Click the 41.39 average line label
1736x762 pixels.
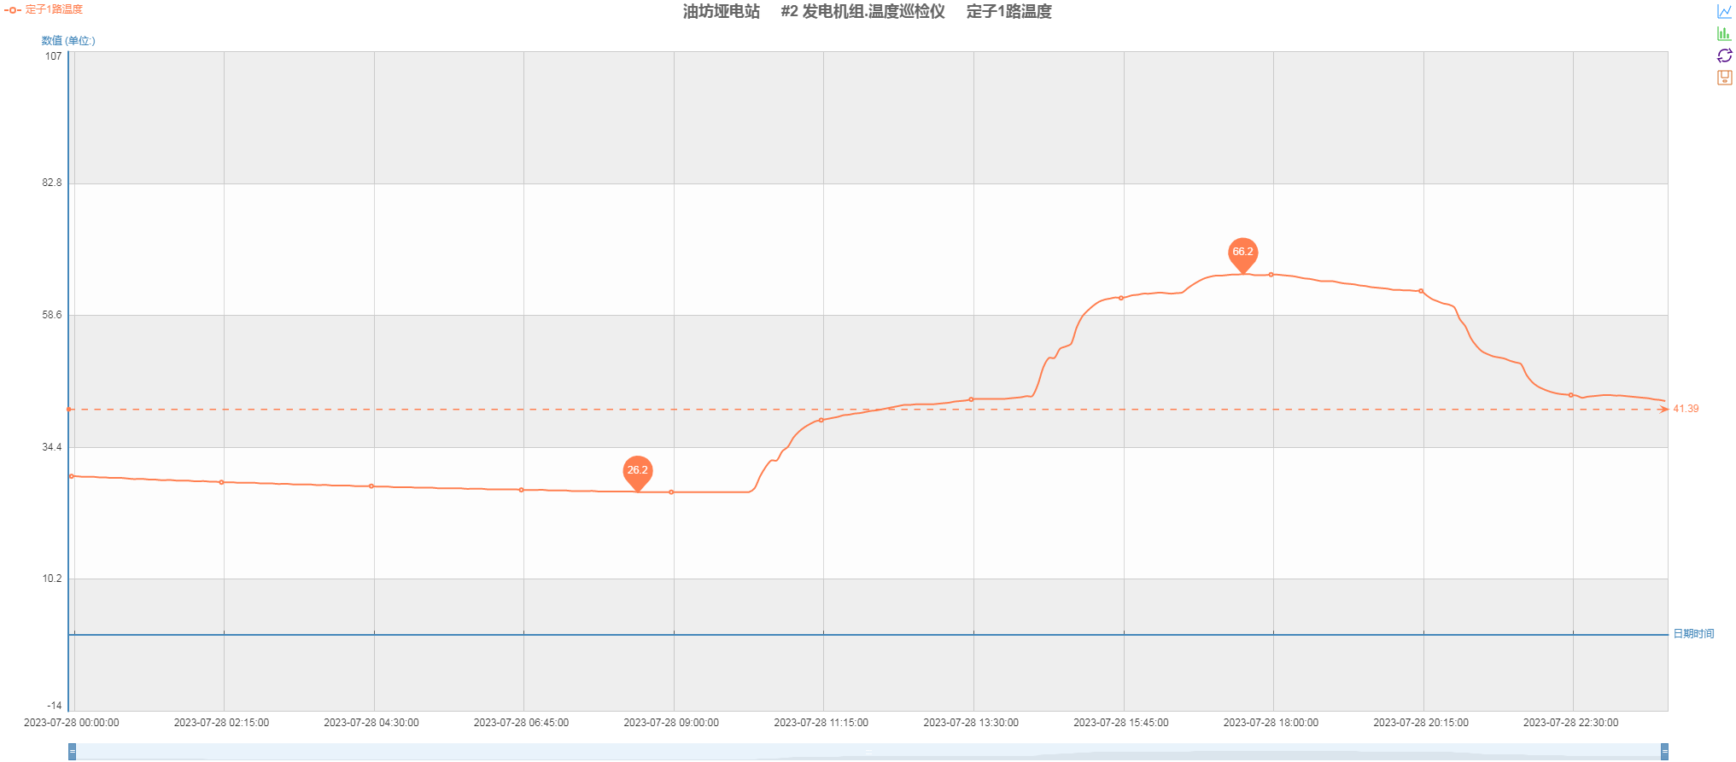click(x=1686, y=409)
